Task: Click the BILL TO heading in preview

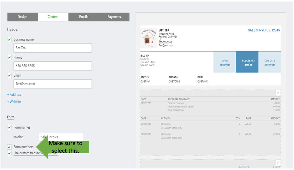Action: [144, 55]
